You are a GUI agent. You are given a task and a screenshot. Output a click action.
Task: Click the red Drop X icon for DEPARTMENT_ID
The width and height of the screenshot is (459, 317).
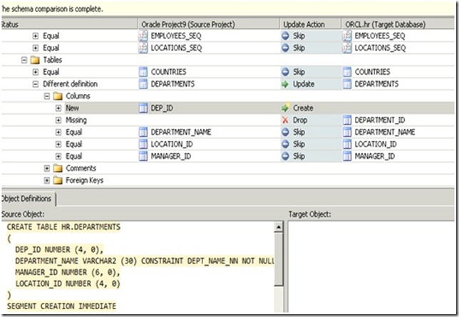pos(285,120)
